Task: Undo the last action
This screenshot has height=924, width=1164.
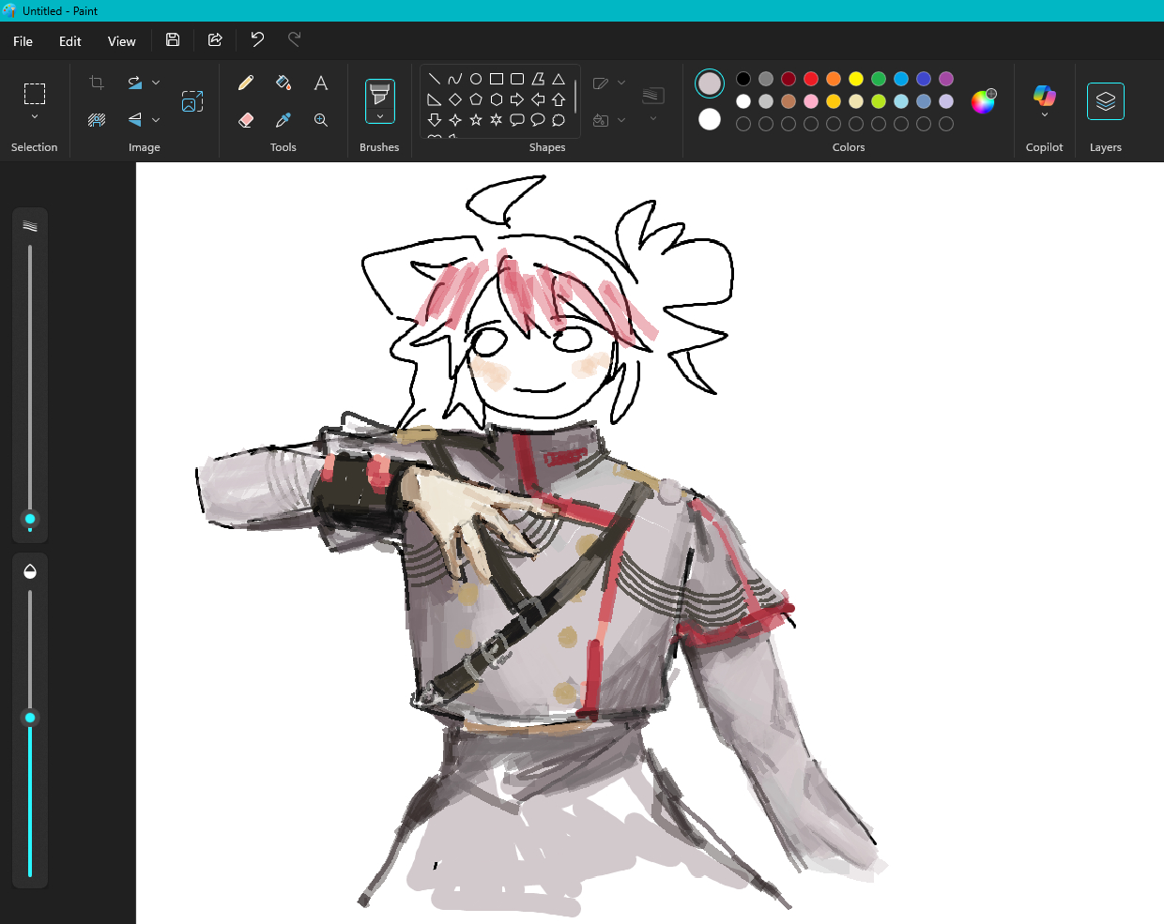Action: point(257,39)
